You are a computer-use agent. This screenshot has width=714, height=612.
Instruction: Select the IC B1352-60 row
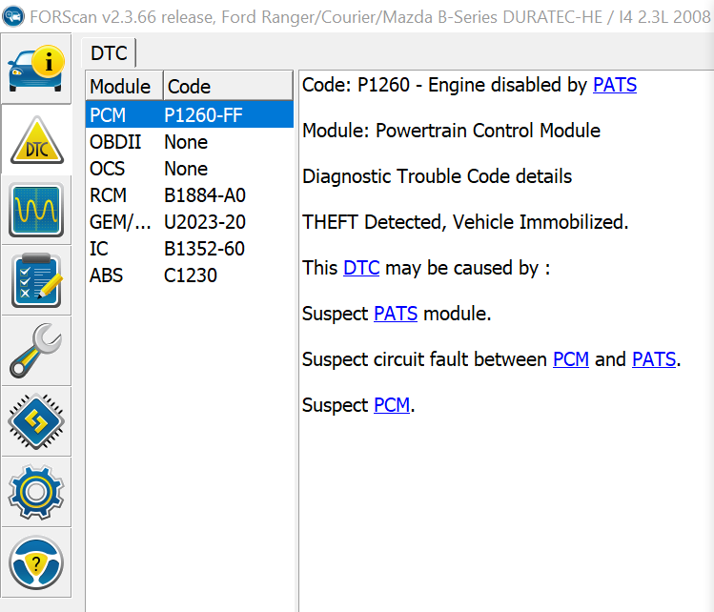point(190,249)
